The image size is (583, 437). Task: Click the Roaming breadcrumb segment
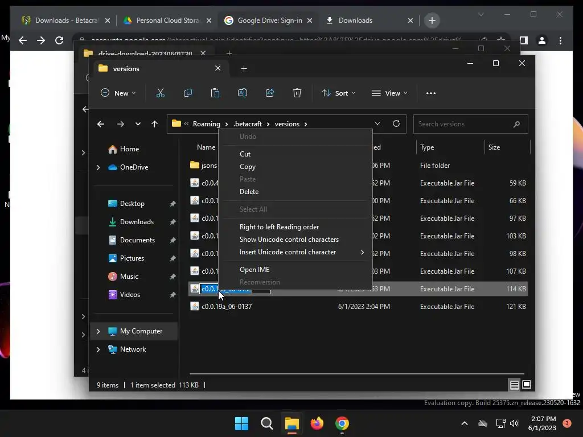tap(206, 124)
